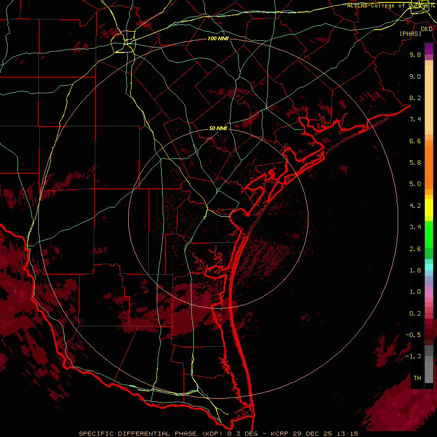Screen dimensions: 437x437
Task: Select the 9.0 value on the scale
Action: tap(415, 76)
